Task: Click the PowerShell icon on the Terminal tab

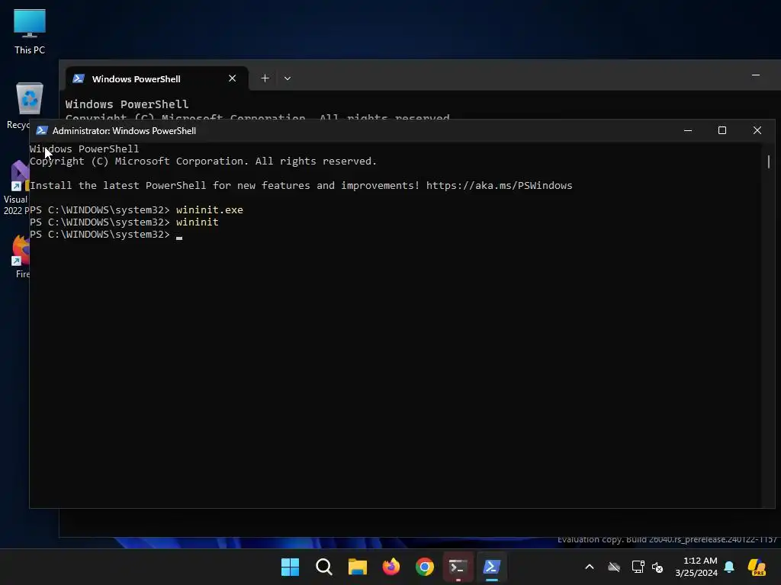Action: click(x=79, y=78)
